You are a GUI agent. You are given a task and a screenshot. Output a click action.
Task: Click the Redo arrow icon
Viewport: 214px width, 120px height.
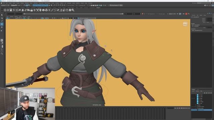(20, 5)
